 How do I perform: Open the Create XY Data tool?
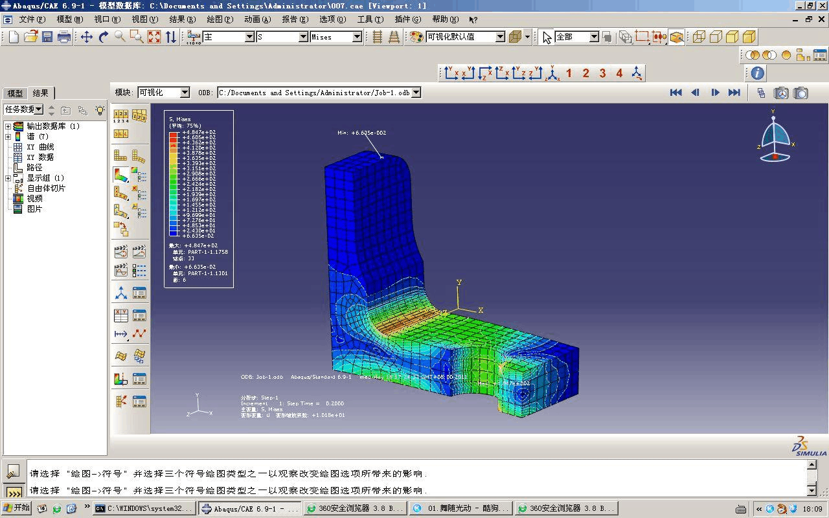[x=121, y=315]
